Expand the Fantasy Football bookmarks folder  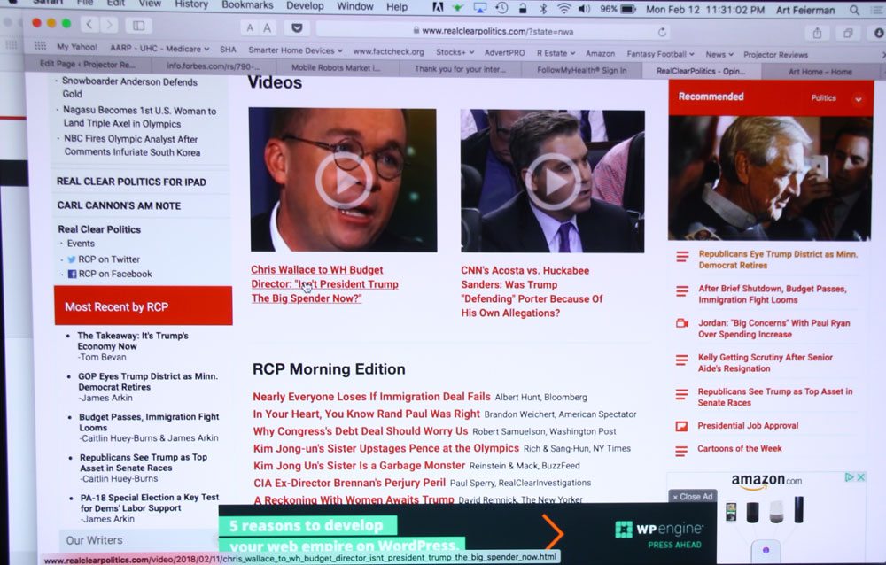pos(661,54)
